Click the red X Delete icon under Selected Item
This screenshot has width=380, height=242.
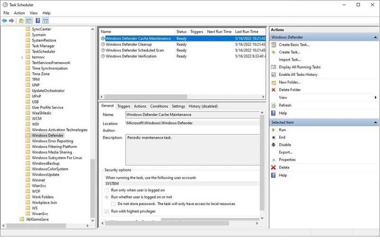point(274,168)
